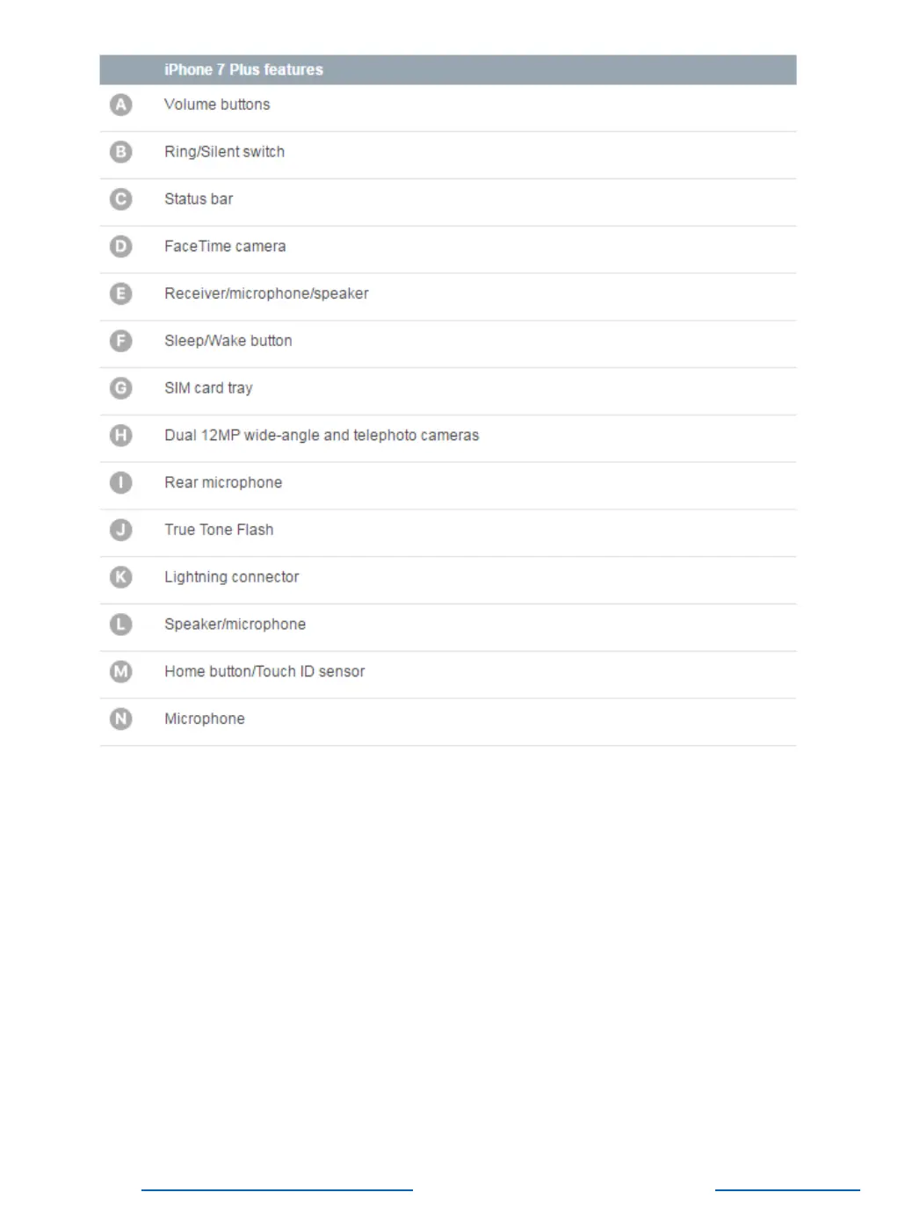Click the letter J True Tone Flash icon
Screen dimensions: 898x1214
click(x=120, y=530)
